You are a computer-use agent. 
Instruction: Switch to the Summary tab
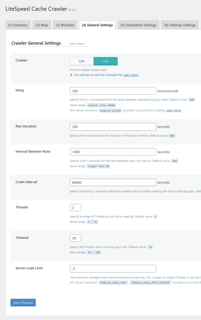(x=18, y=25)
